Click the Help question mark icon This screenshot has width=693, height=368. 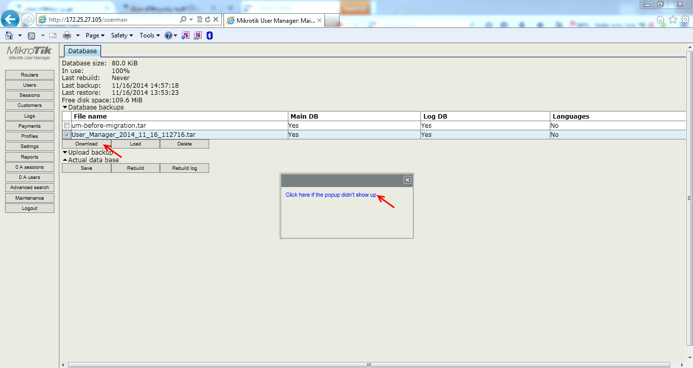click(168, 35)
